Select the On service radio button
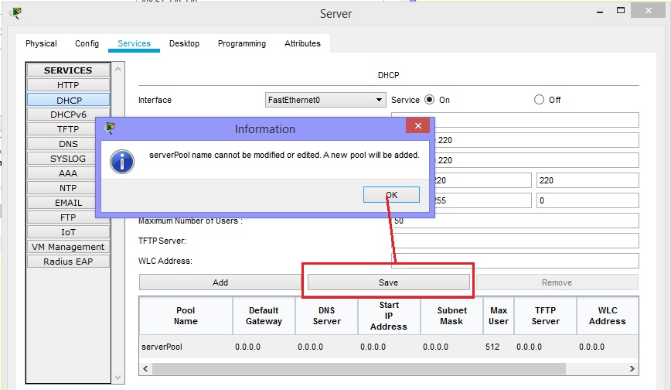The image size is (671, 390). coord(430,100)
